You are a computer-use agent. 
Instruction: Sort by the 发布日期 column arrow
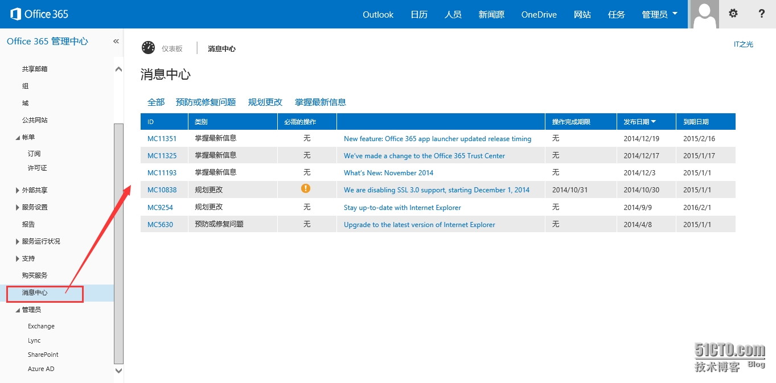[x=654, y=122]
